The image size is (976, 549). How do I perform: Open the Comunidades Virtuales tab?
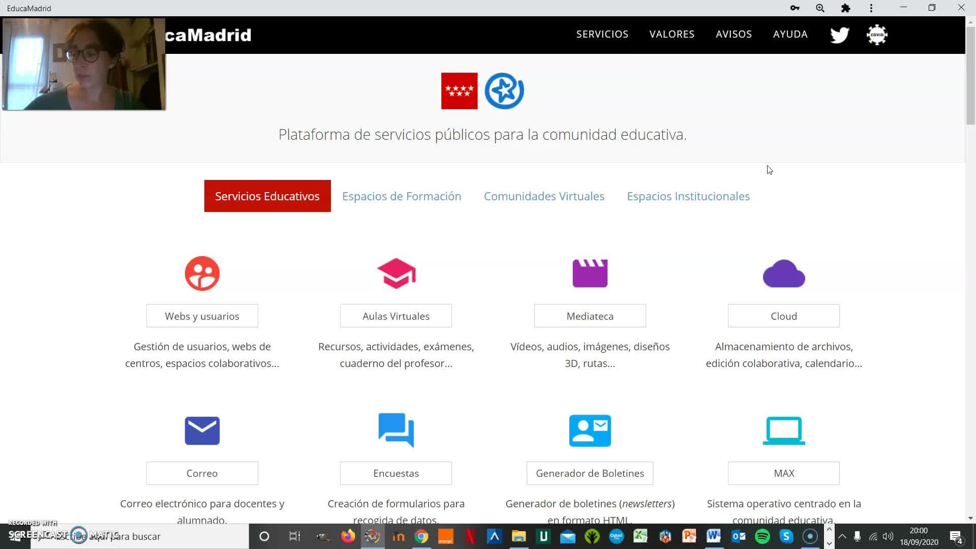[544, 196]
